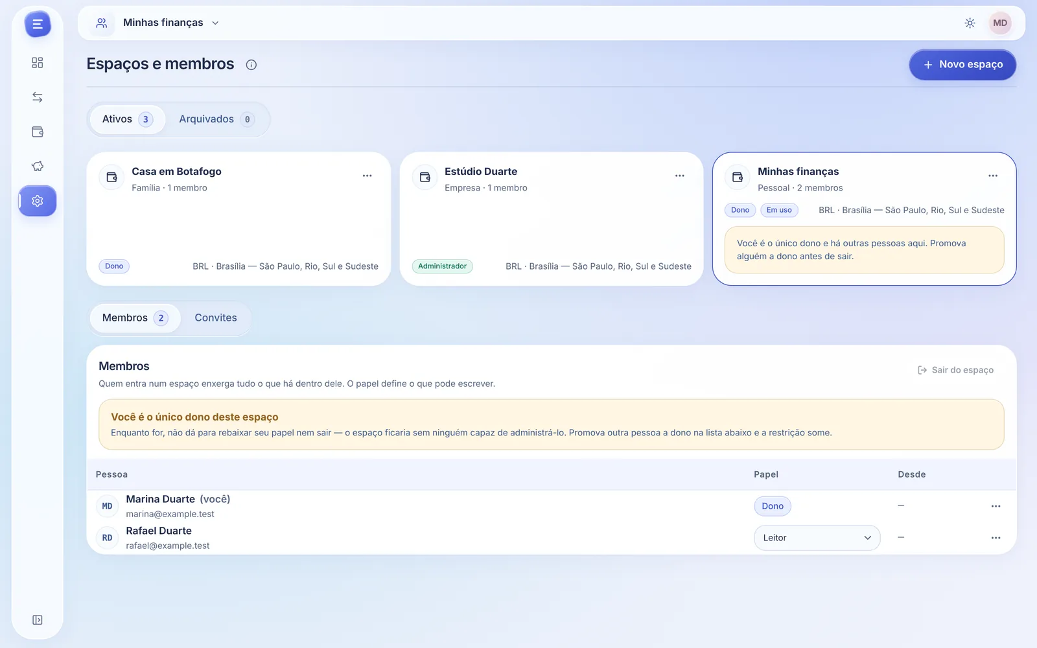Select the Convites tab
The image size is (1037, 648).
click(x=216, y=318)
